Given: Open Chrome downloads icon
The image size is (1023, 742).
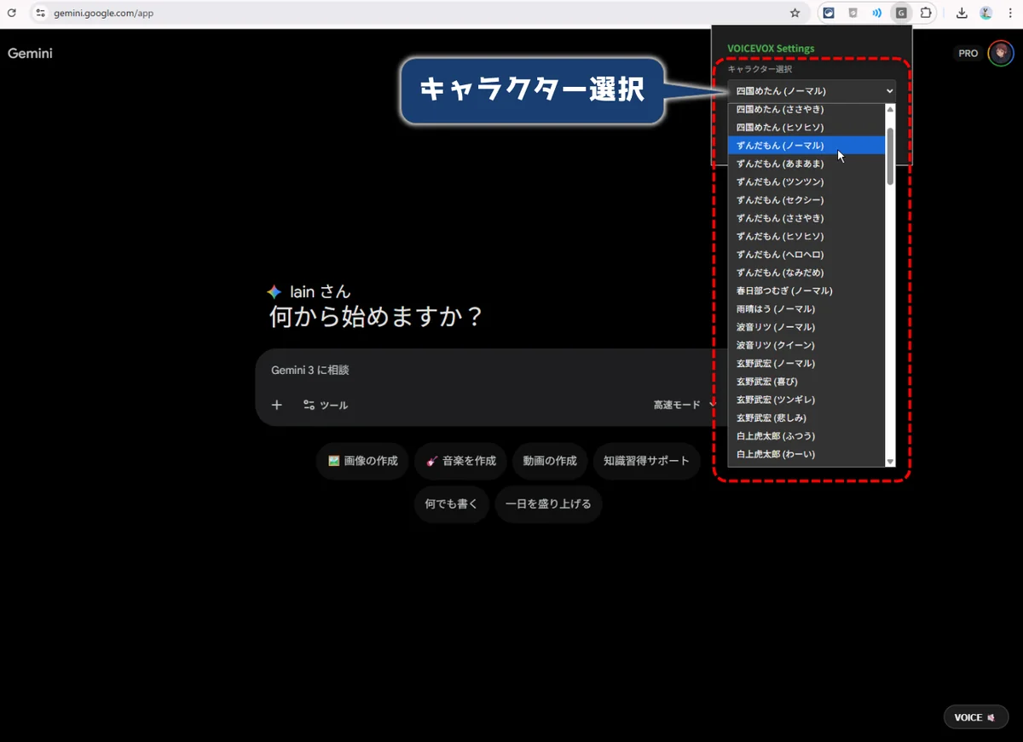Looking at the screenshot, I should 962,13.
